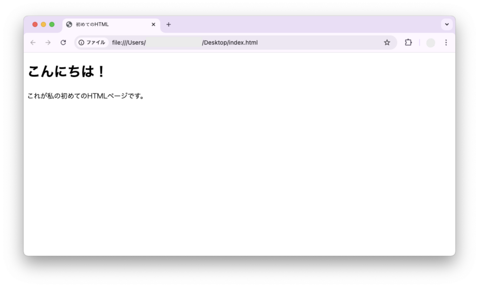Focus the address bar showing index.html
The width and height of the screenshot is (479, 287).
(243, 43)
